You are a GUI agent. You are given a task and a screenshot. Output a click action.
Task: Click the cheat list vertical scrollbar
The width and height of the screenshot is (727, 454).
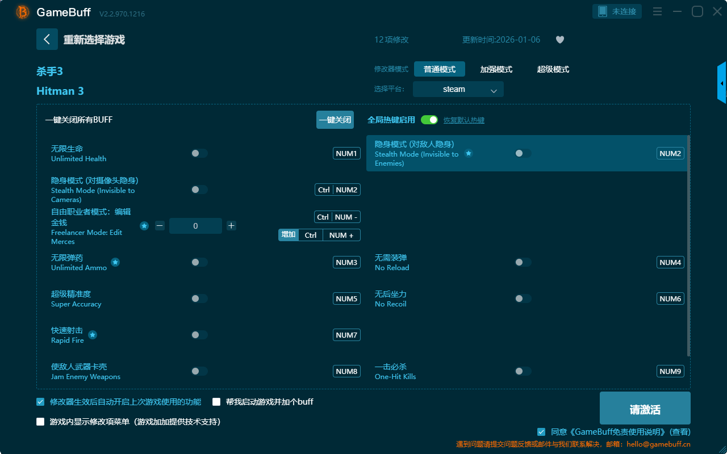(688, 244)
